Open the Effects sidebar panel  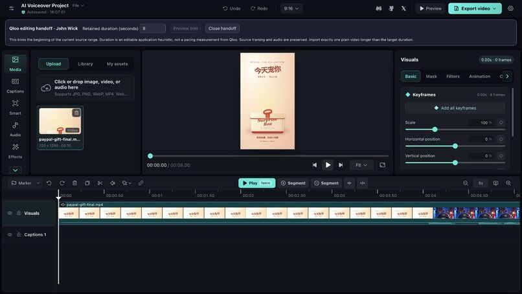(x=16, y=151)
